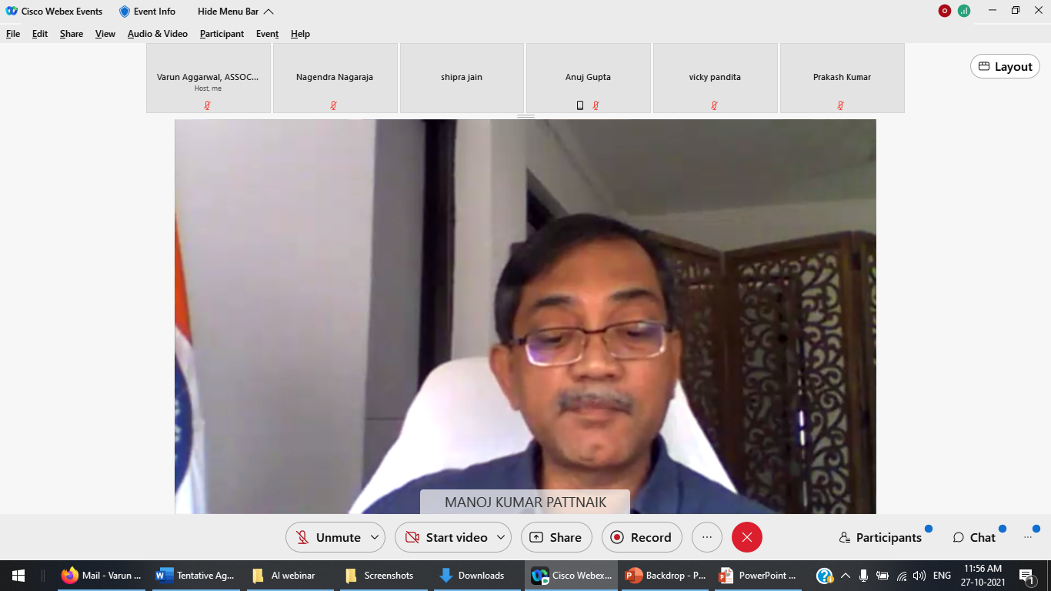Open the Audio & Video menu
This screenshot has width=1051, height=591.
pos(157,34)
